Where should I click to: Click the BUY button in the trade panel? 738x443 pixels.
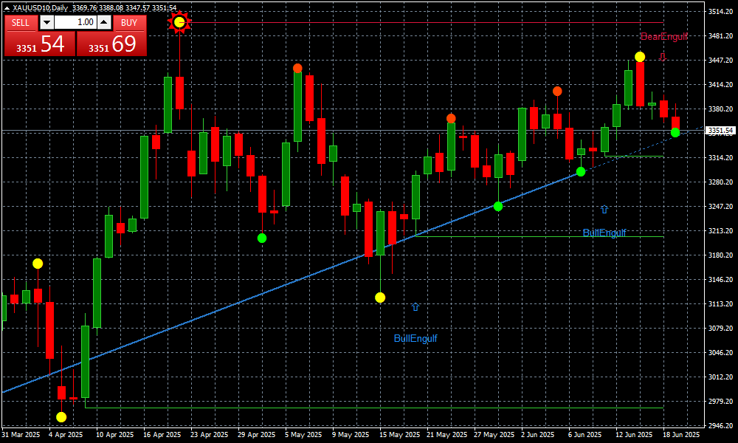coord(129,22)
